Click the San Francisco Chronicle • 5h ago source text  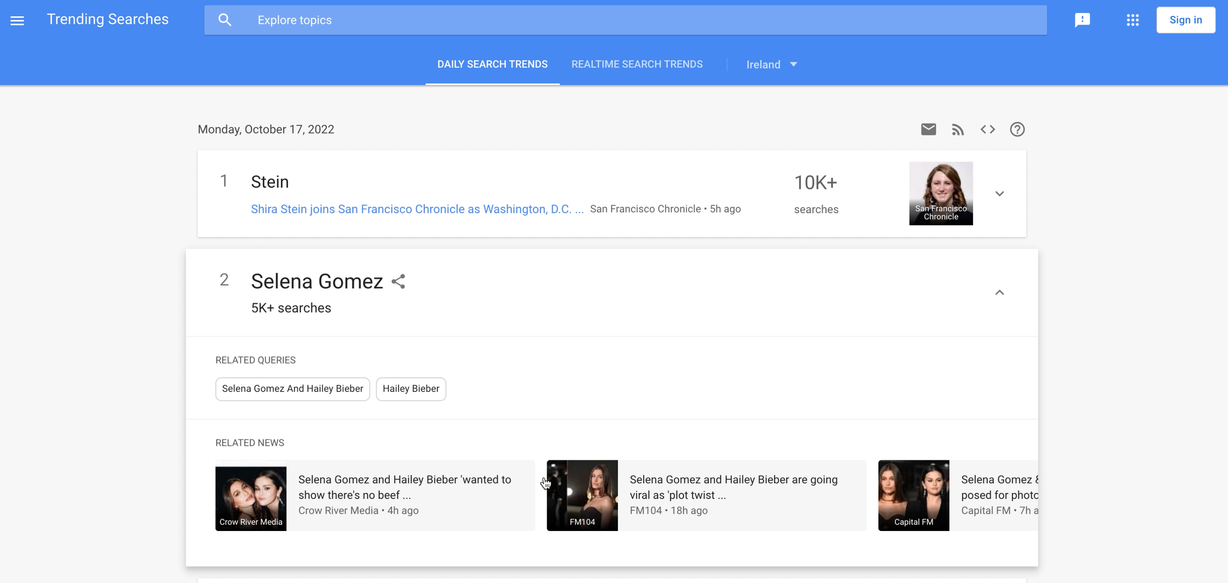point(665,209)
